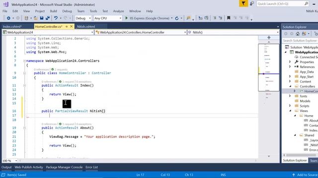This screenshot has width=318, height=178.
Task: Click the feedback icon beside Quick Launch
Action: click(252, 3)
